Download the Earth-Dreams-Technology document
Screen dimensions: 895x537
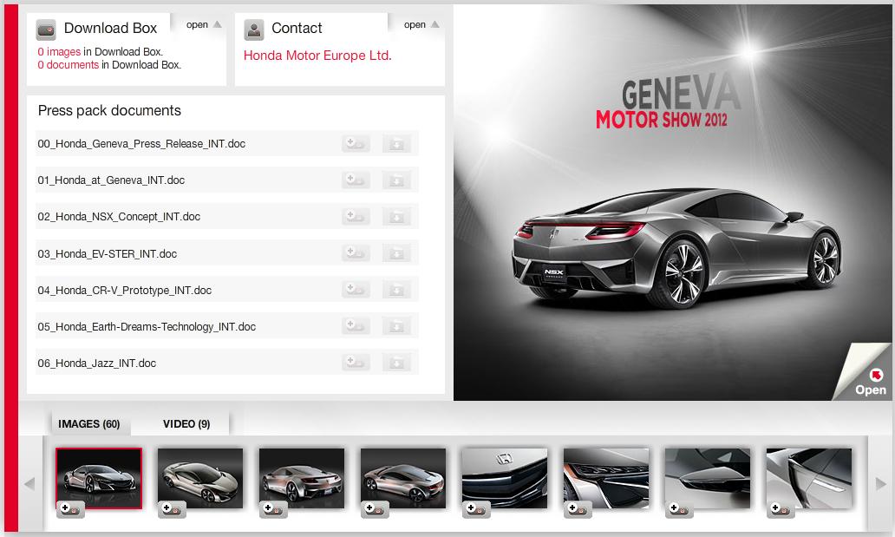pos(396,326)
